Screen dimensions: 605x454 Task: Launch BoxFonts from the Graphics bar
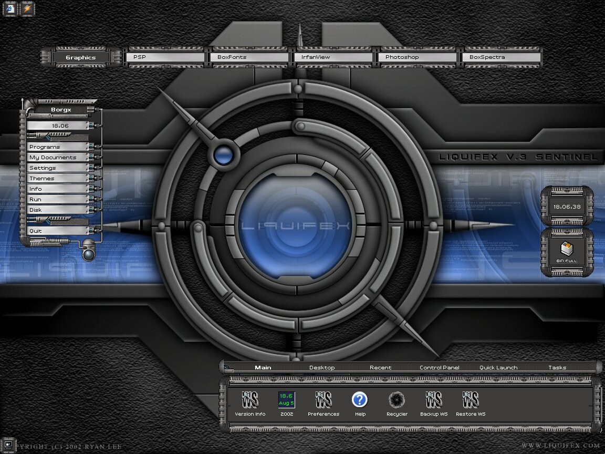pyautogui.click(x=249, y=57)
